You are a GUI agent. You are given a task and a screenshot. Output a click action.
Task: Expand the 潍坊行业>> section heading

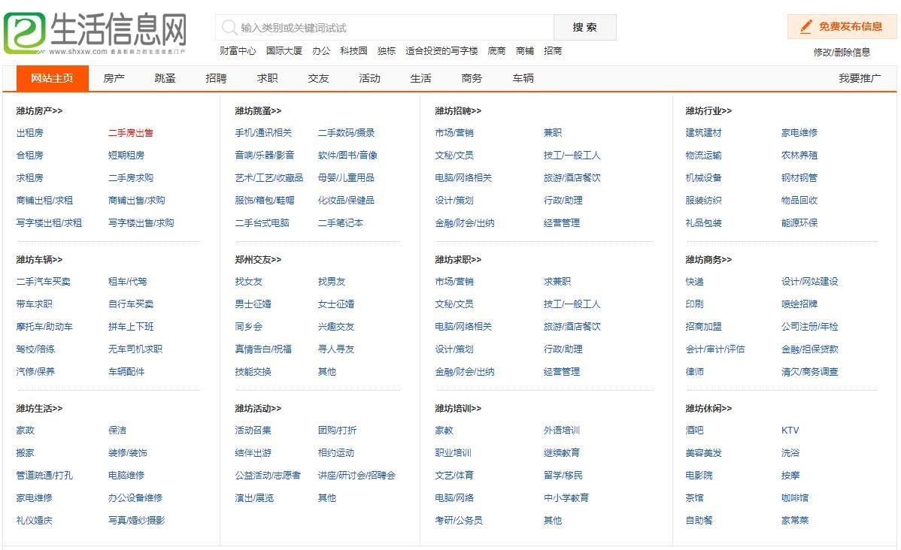tap(708, 110)
